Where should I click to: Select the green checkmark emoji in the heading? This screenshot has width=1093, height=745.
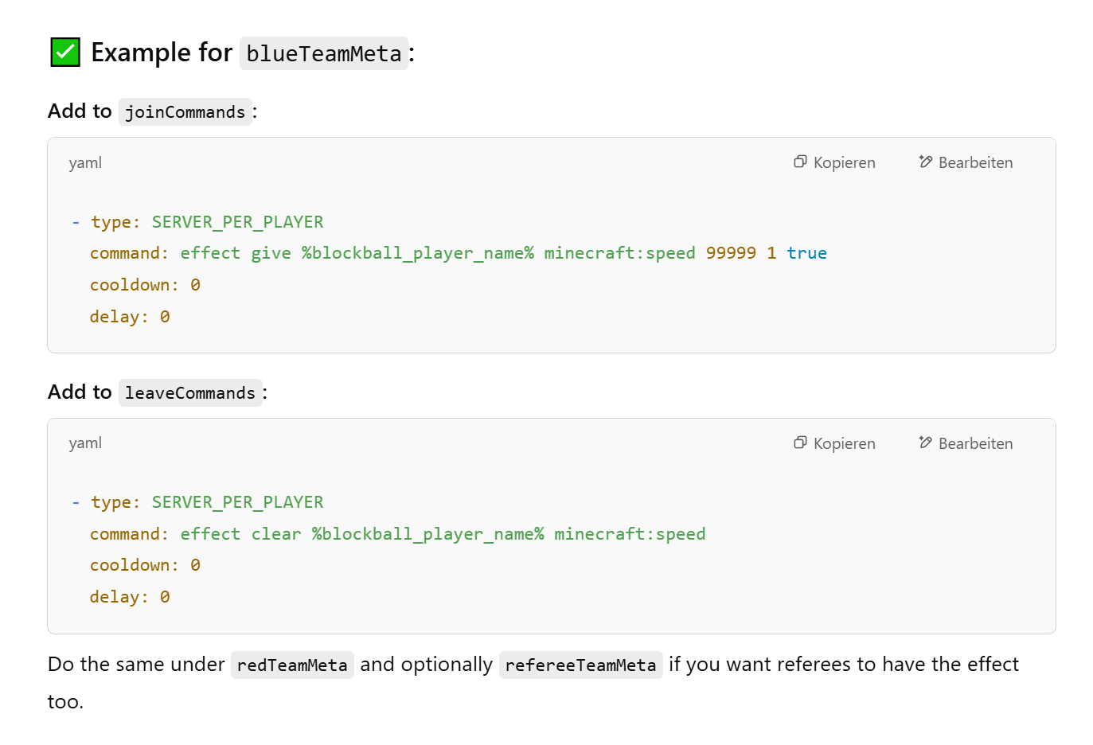coord(64,52)
